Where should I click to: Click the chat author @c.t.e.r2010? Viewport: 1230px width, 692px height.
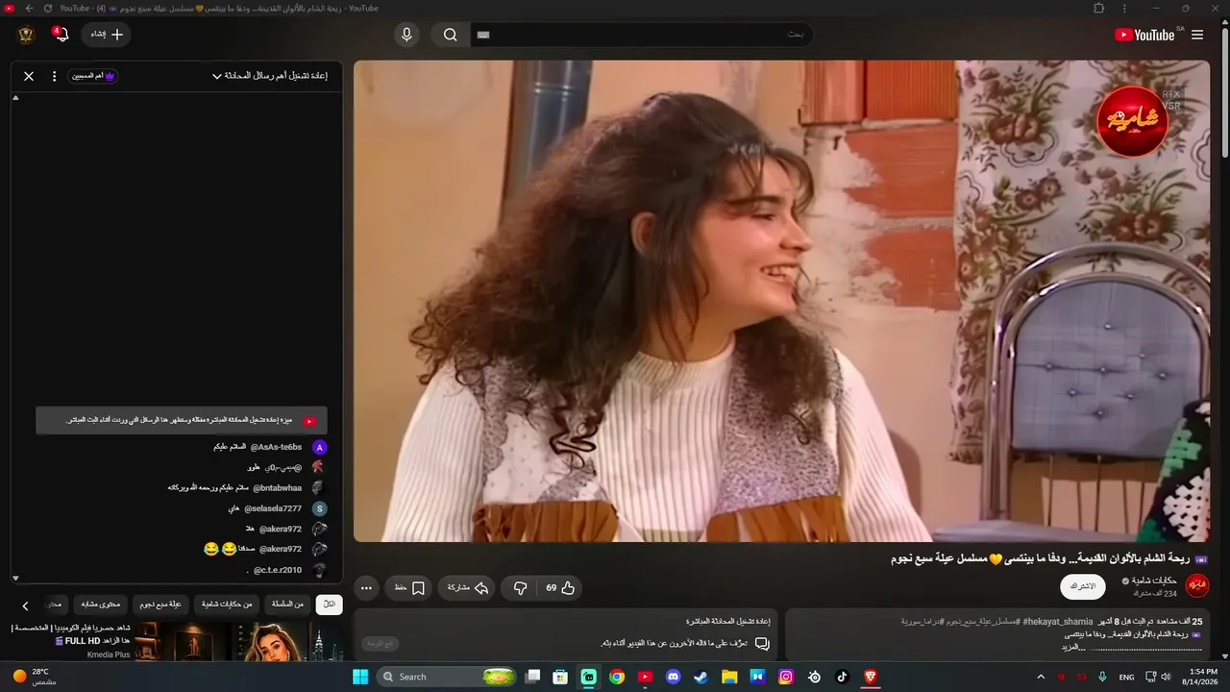278,570
